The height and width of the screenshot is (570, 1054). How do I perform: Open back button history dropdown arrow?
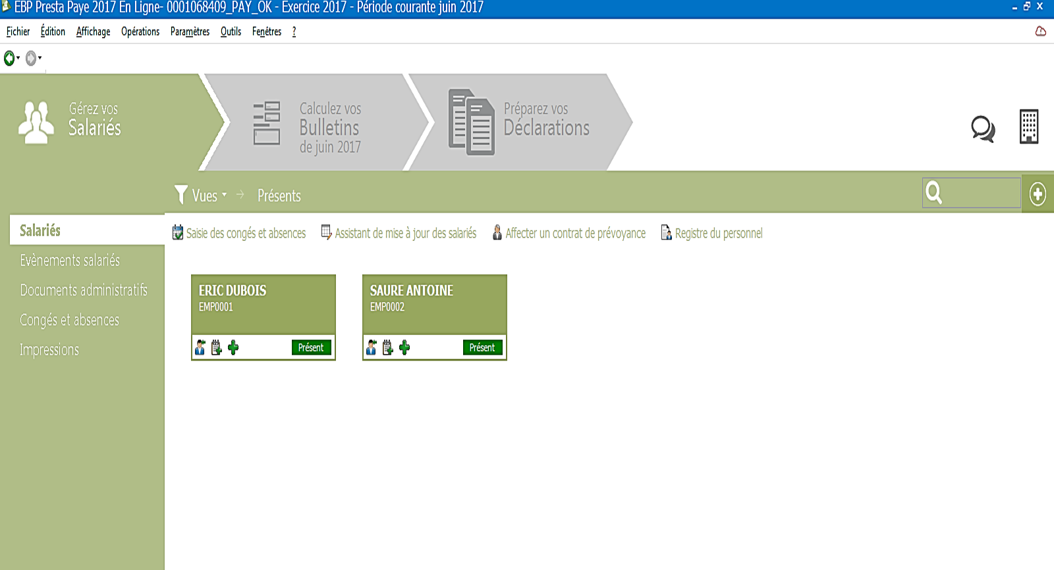[18, 58]
